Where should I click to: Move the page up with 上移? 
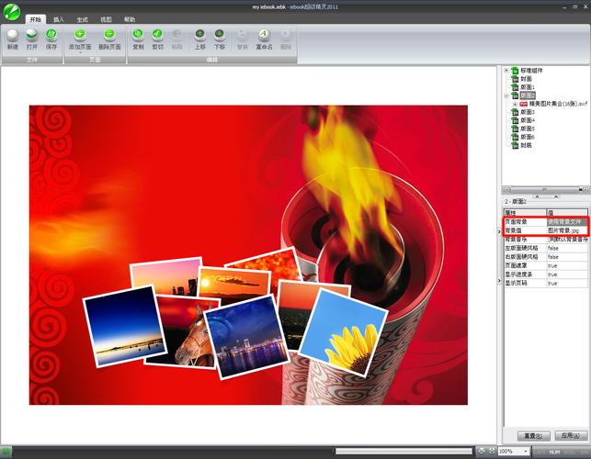[x=200, y=36]
